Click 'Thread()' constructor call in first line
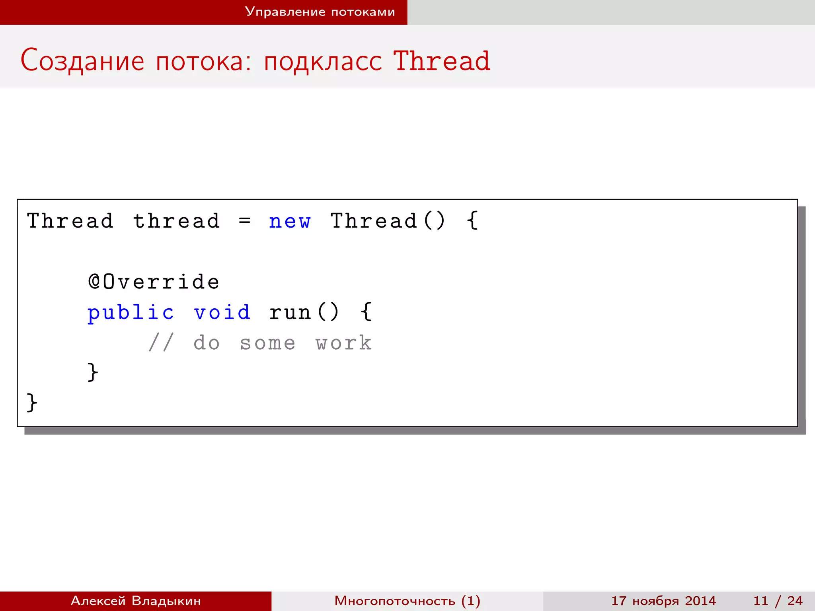 tap(388, 221)
